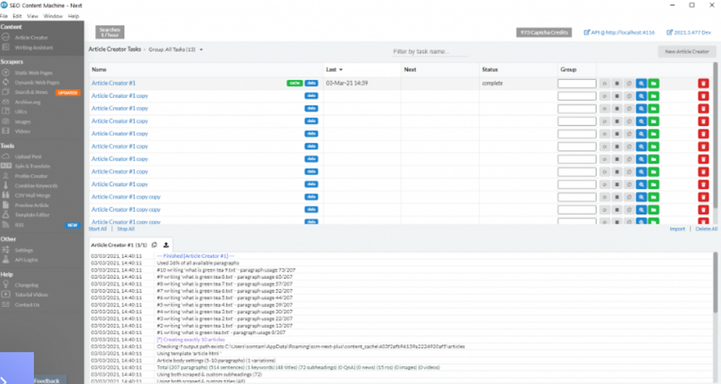
Task: Open the View menu
Action: pos(32,16)
